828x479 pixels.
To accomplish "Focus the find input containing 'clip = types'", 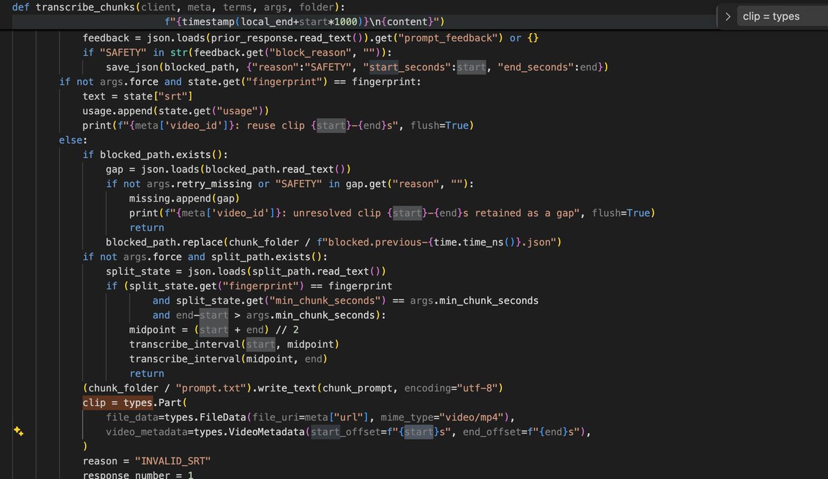I will click(782, 17).
